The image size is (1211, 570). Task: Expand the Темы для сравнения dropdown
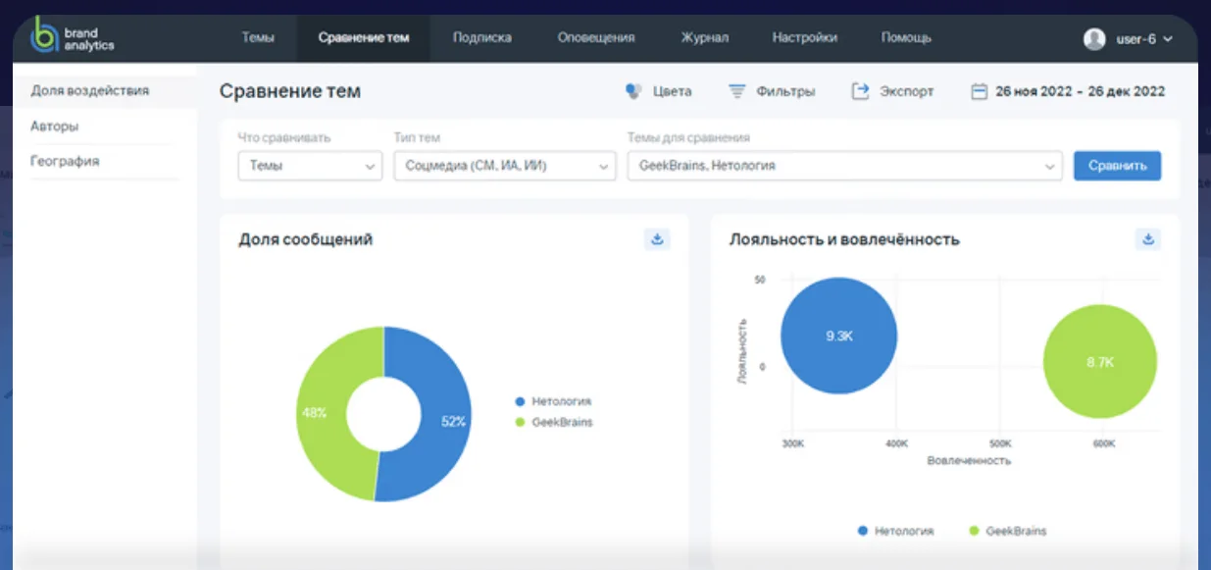tap(844, 167)
